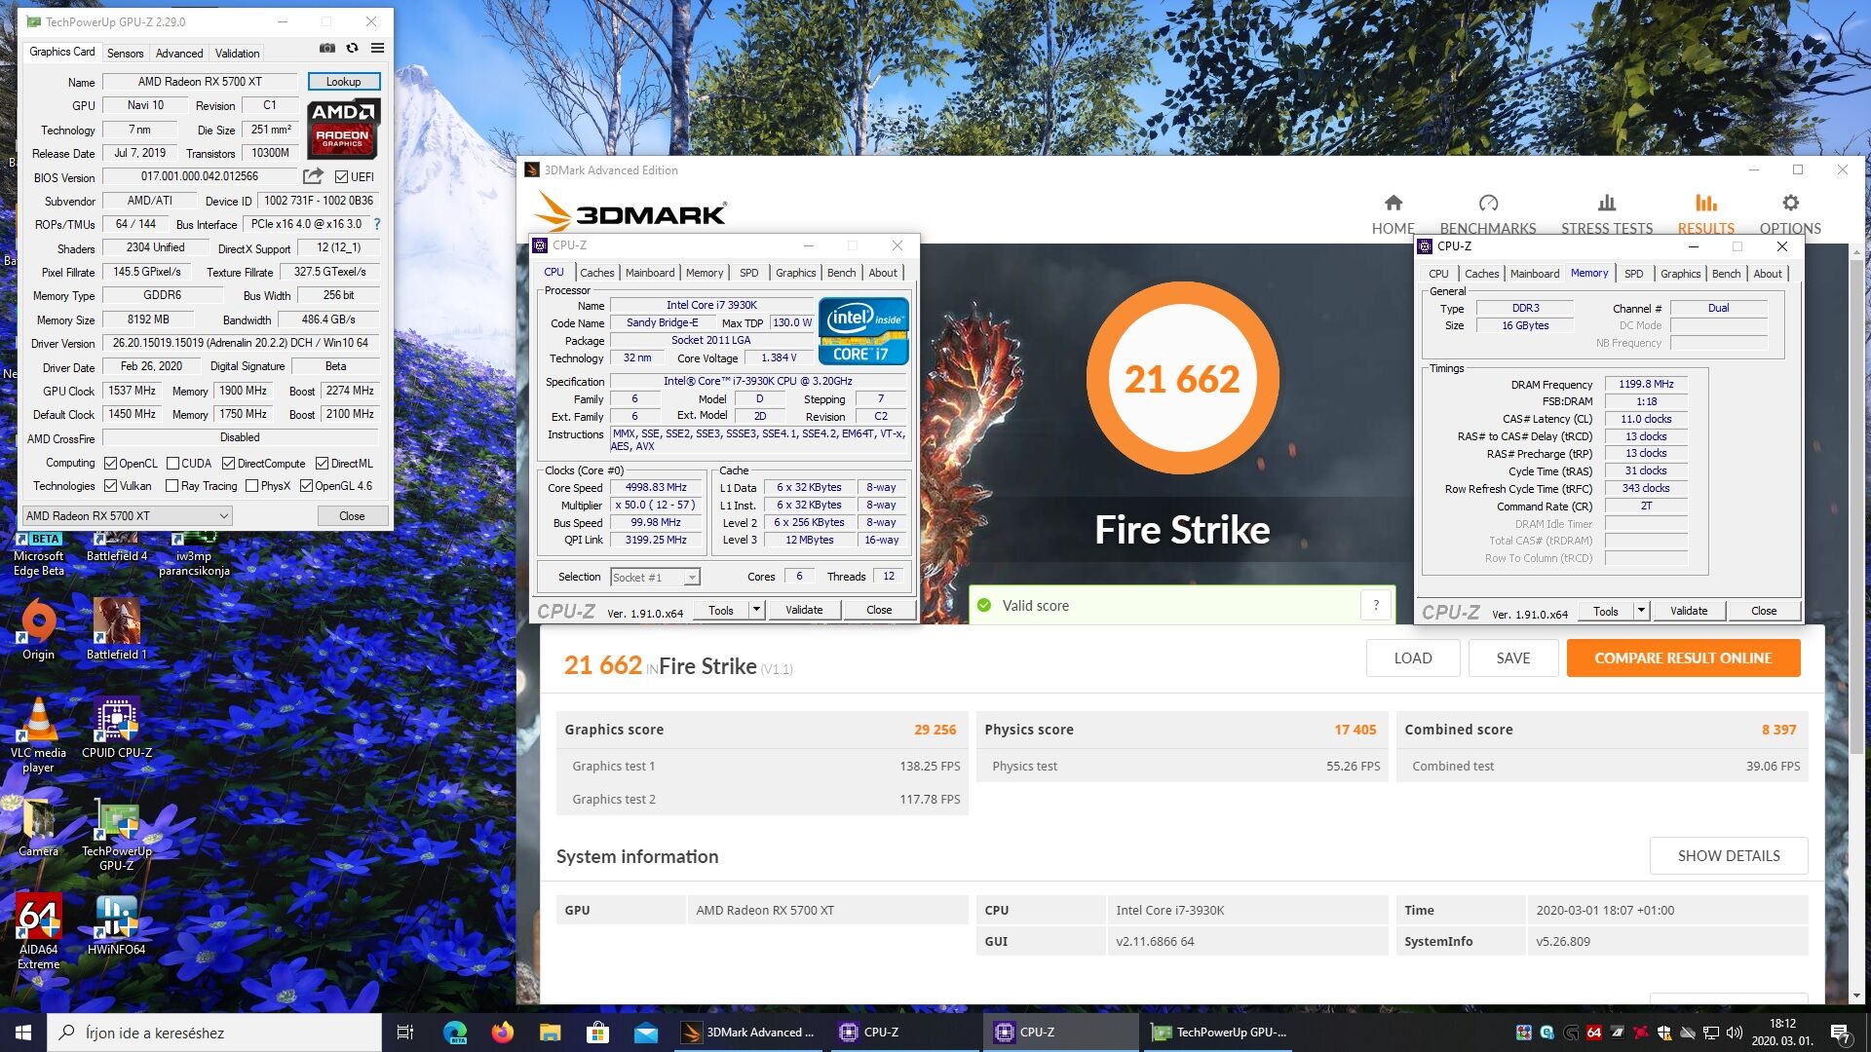Open Camera desktop icon
The width and height of the screenshot is (1871, 1052).
[x=38, y=827]
